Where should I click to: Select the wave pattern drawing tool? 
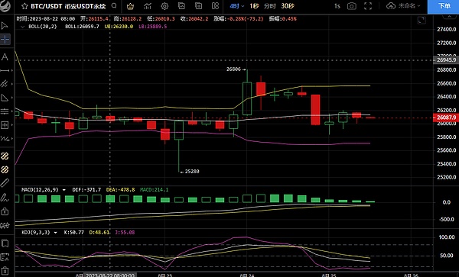click(5, 139)
